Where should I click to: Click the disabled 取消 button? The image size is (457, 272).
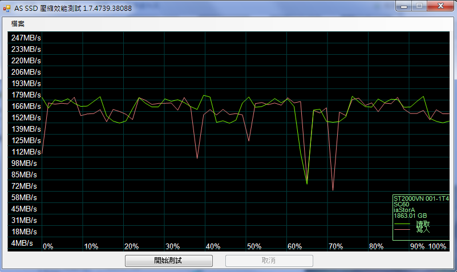tap(269, 261)
